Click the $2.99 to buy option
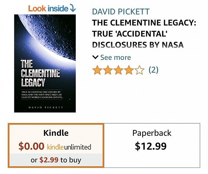208x174 pixels. pos(56,160)
